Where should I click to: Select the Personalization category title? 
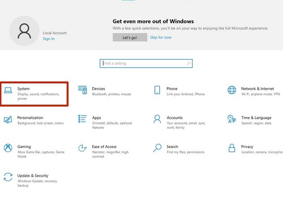pos(30,118)
